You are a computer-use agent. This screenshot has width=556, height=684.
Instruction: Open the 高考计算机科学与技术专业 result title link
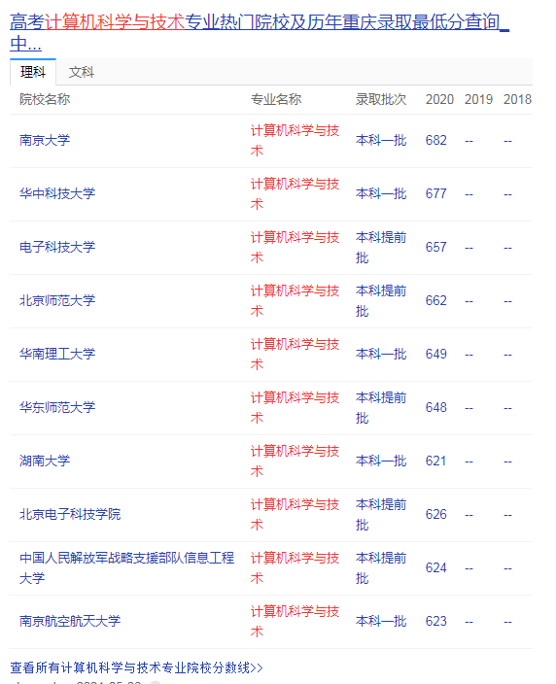260,33
